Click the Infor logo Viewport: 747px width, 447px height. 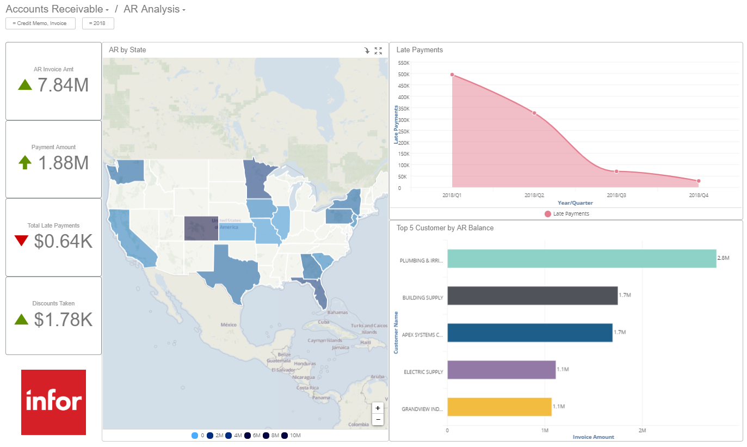point(53,402)
